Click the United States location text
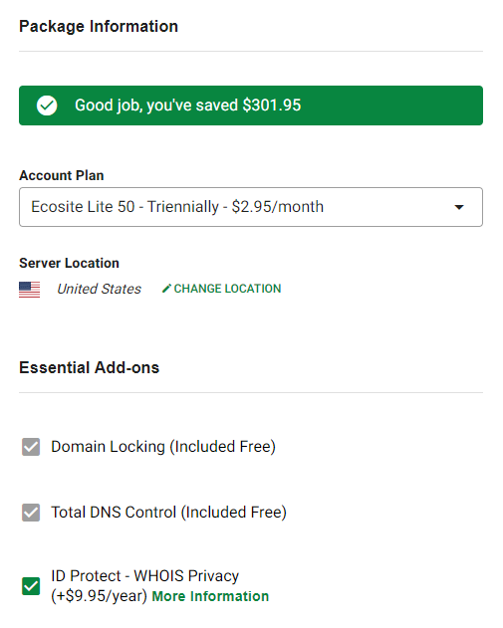 [99, 289]
